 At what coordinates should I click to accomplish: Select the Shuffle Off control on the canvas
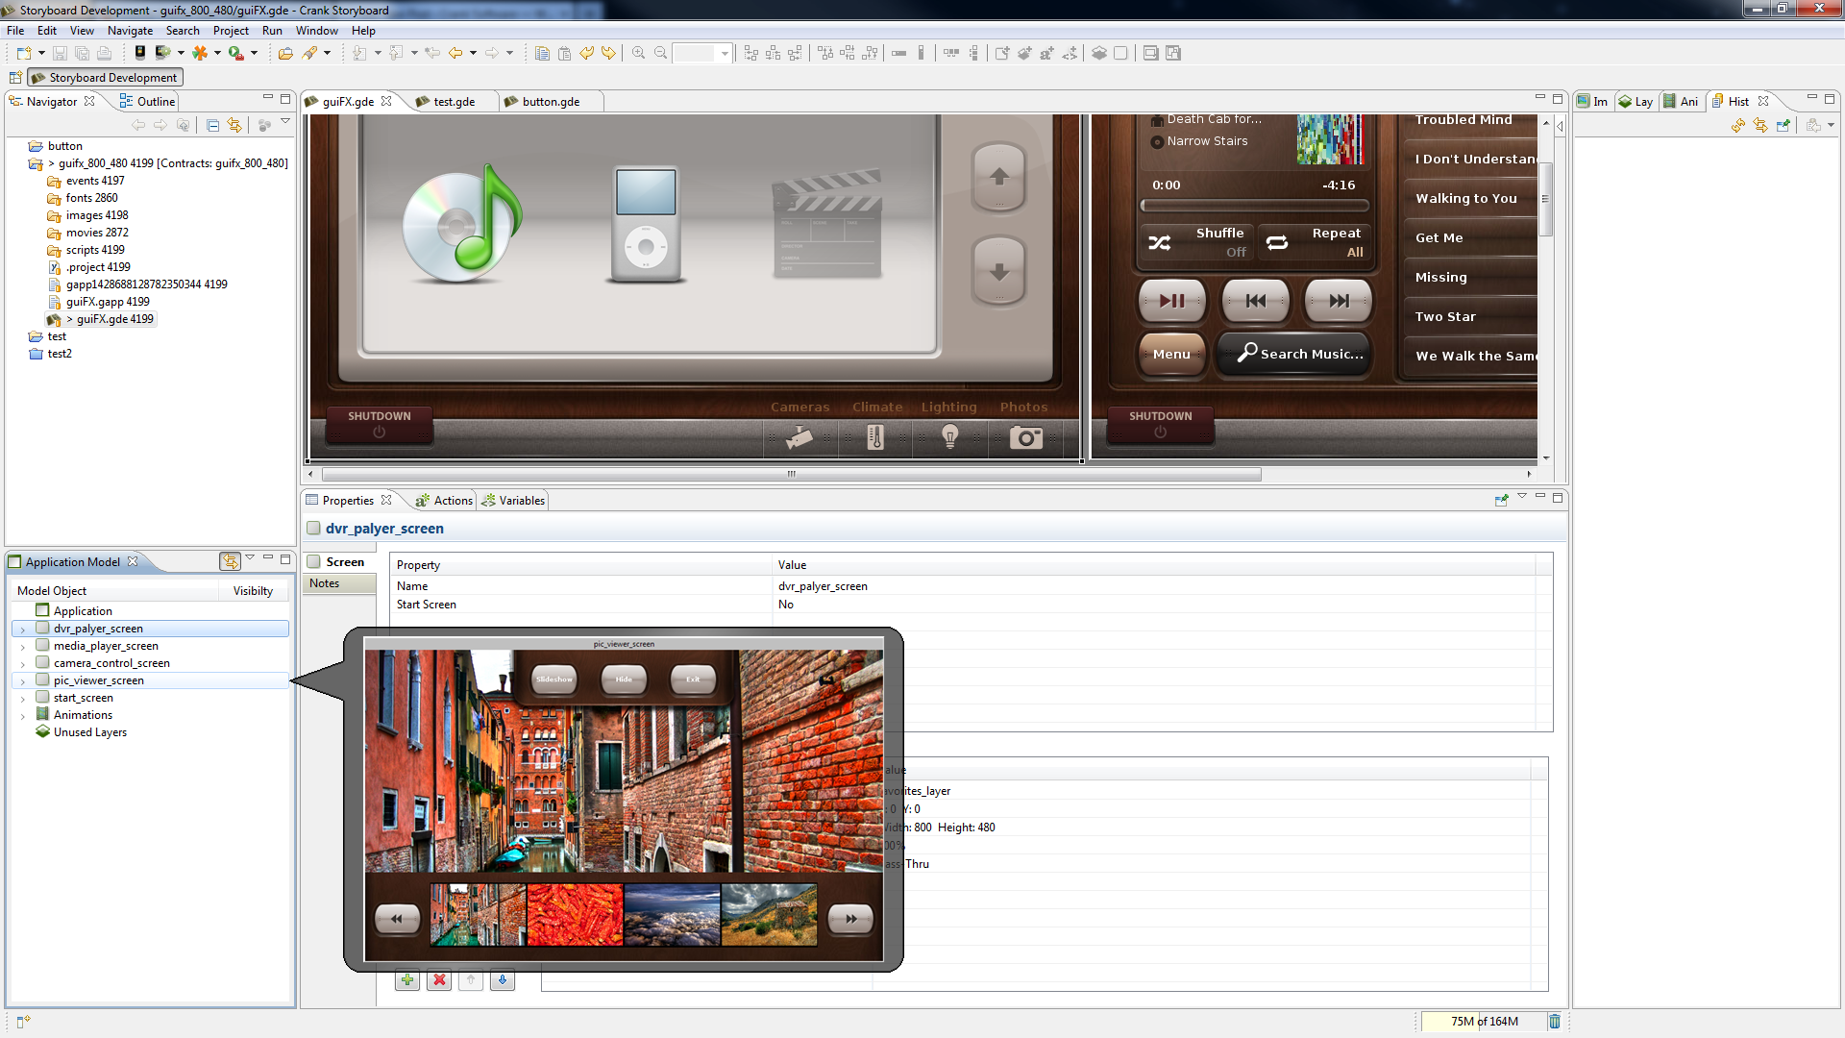(x=1197, y=243)
